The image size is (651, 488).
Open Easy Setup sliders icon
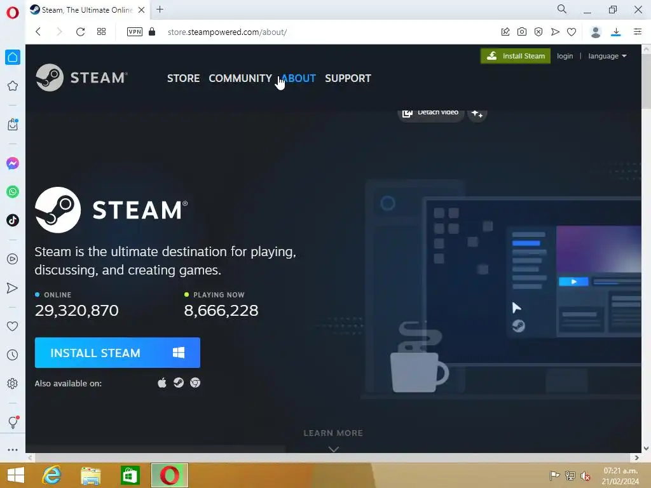click(x=638, y=32)
